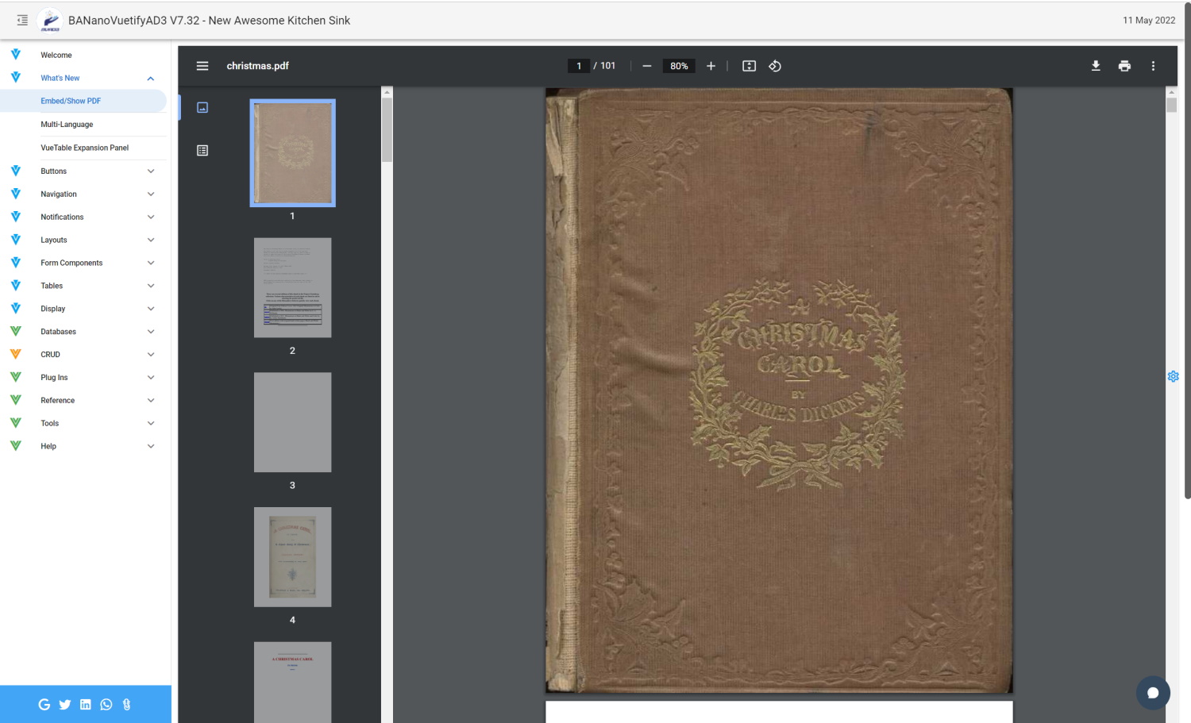
Task: Rotate the PDF counterclockwise
Action: click(775, 66)
